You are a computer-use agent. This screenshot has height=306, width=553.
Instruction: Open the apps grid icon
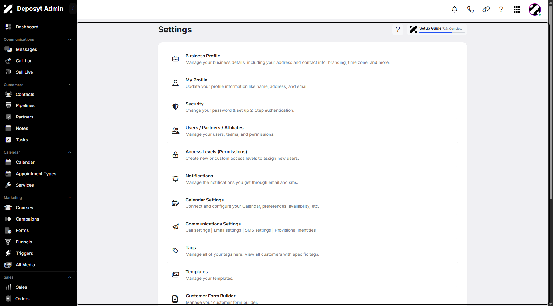[x=517, y=10]
